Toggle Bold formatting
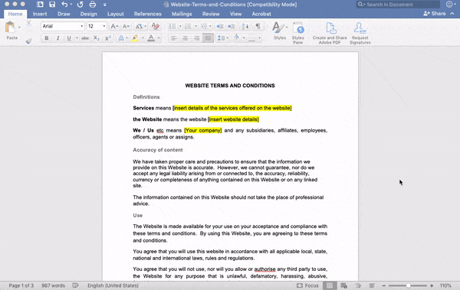 pyautogui.click(x=46, y=38)
